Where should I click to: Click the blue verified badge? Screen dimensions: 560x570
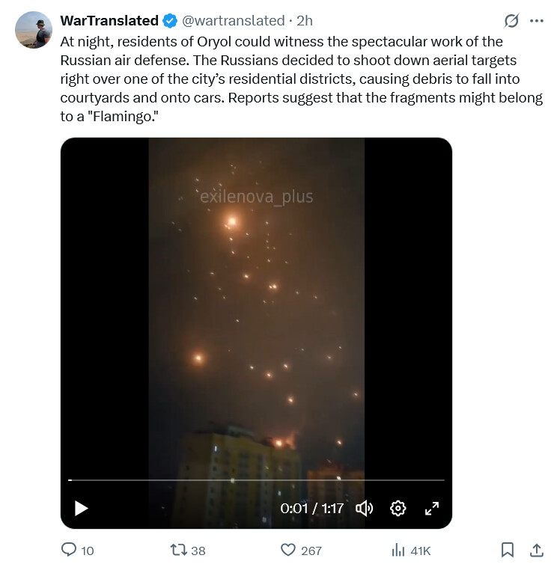tap(170, 21)
